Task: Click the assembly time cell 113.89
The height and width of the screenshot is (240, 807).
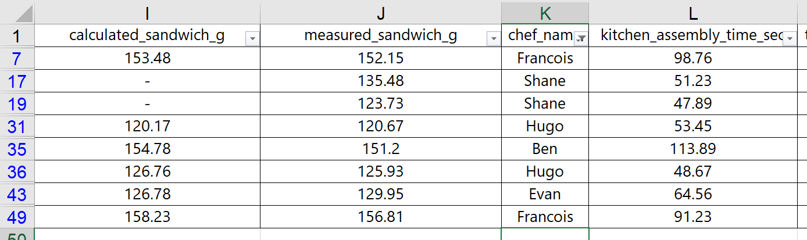Action: click(x=692, y=149)
